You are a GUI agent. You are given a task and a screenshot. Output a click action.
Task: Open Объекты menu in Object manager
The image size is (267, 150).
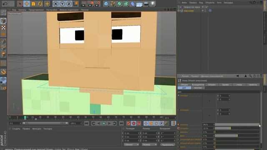pos(210,2)
